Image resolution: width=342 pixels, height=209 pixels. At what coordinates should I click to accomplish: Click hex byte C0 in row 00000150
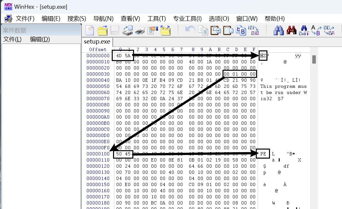(192, 184)
